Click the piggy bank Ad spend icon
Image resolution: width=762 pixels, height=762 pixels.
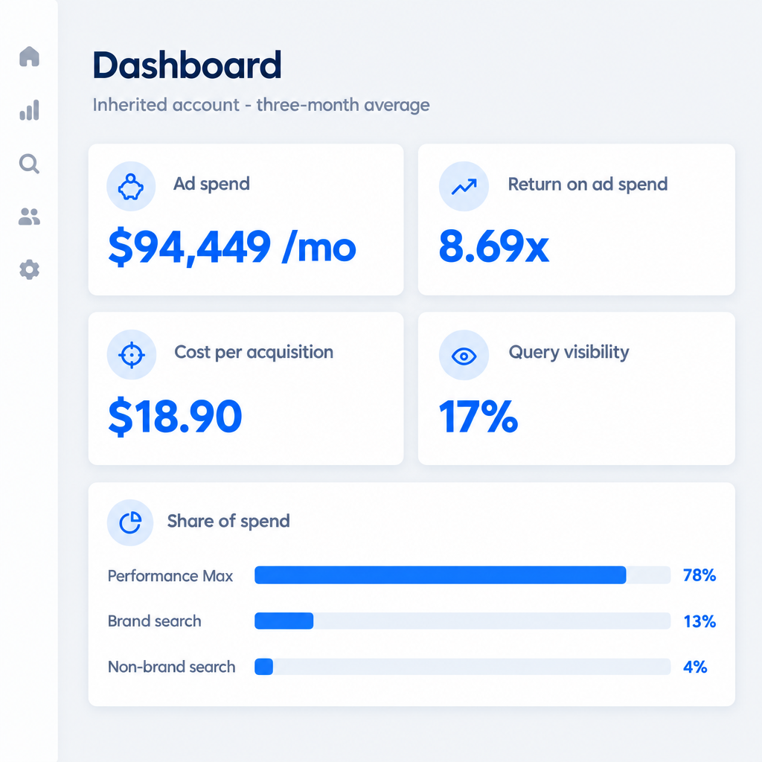coord(131,187)
